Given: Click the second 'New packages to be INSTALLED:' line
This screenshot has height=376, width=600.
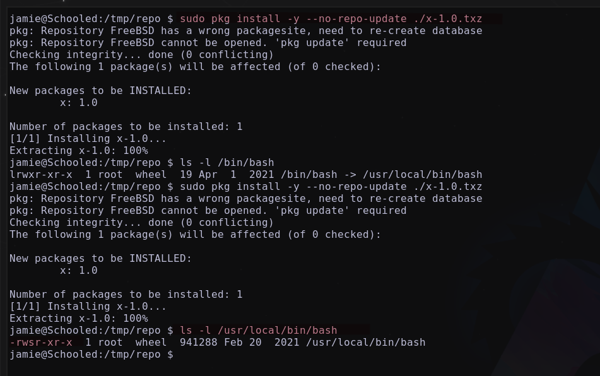Looking at the screenshot, I should pos(101,259).
